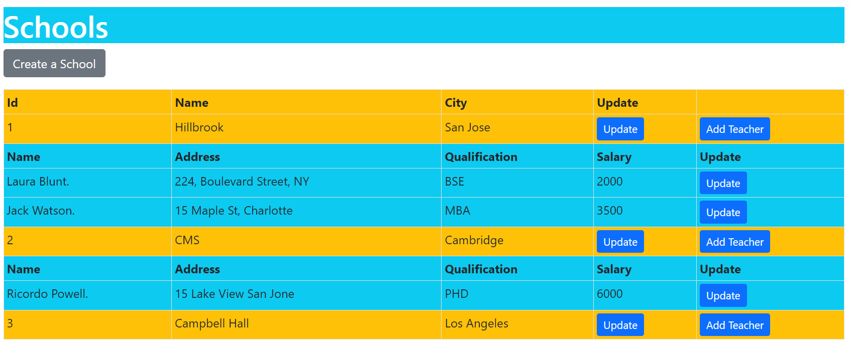This screenshot has width=849, height=343.
Task: Add Teacher to CMS school
Action: (x=734, y=242)
